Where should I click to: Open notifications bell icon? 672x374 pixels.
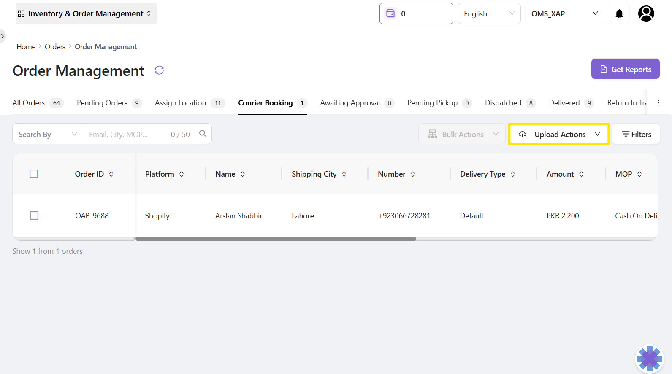click(x=619, y=14)
